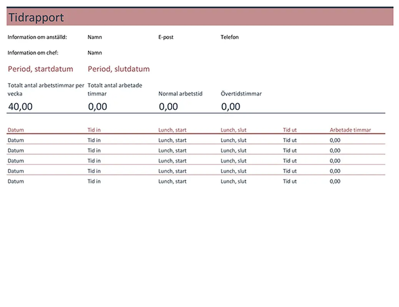This screenshot has height=307, width=399.
Task: Select the 40,00 weekly hours value
Action: click(20, 107)
